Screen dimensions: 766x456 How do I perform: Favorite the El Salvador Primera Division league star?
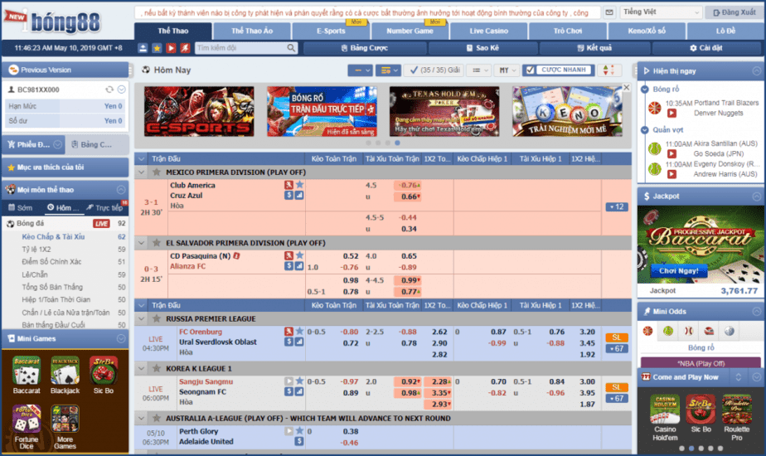[157, 242]
